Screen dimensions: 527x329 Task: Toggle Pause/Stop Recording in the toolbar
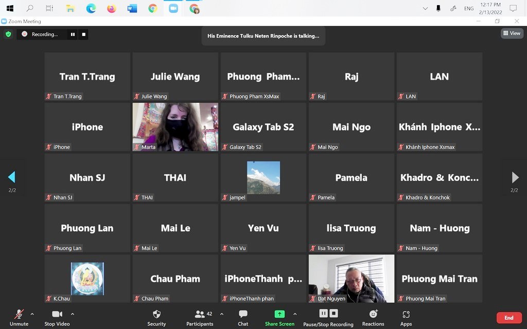click(x=328, y=314)
